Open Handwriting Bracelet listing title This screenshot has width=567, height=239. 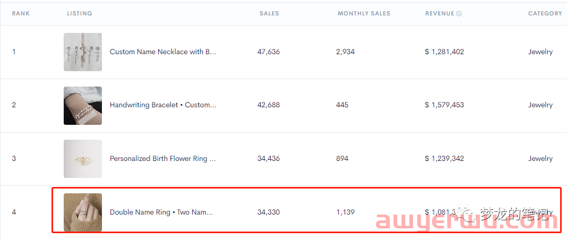click(x=163, y=105)
